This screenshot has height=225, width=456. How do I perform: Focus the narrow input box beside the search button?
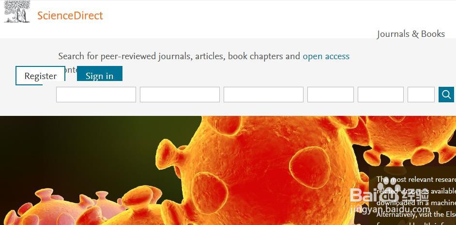tap(421, 95)
